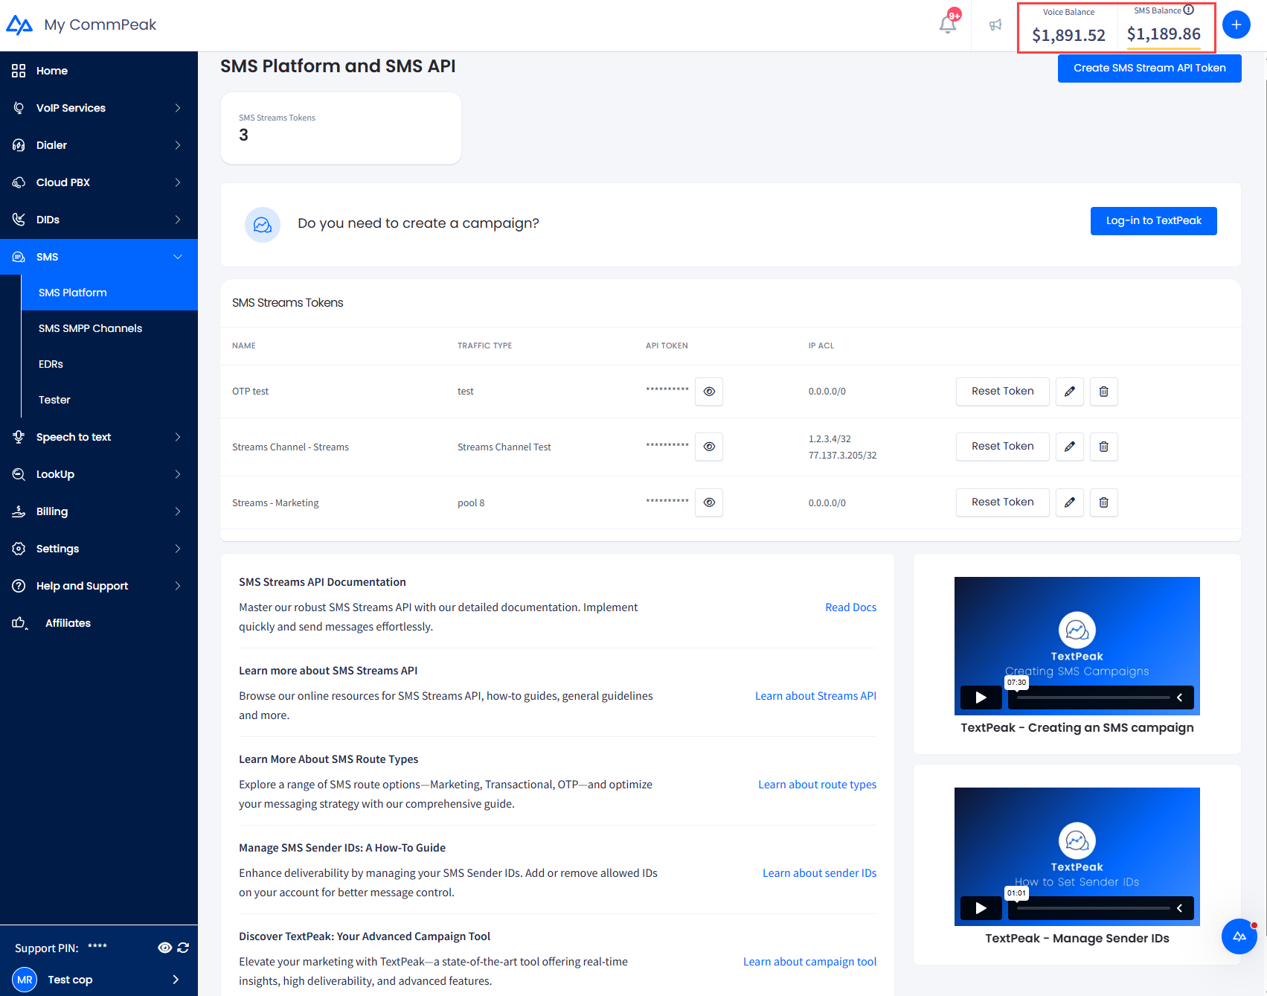1267x996 pixels.
Task: Expand the Dialer menu chevron
Action: tap(178, 145)
